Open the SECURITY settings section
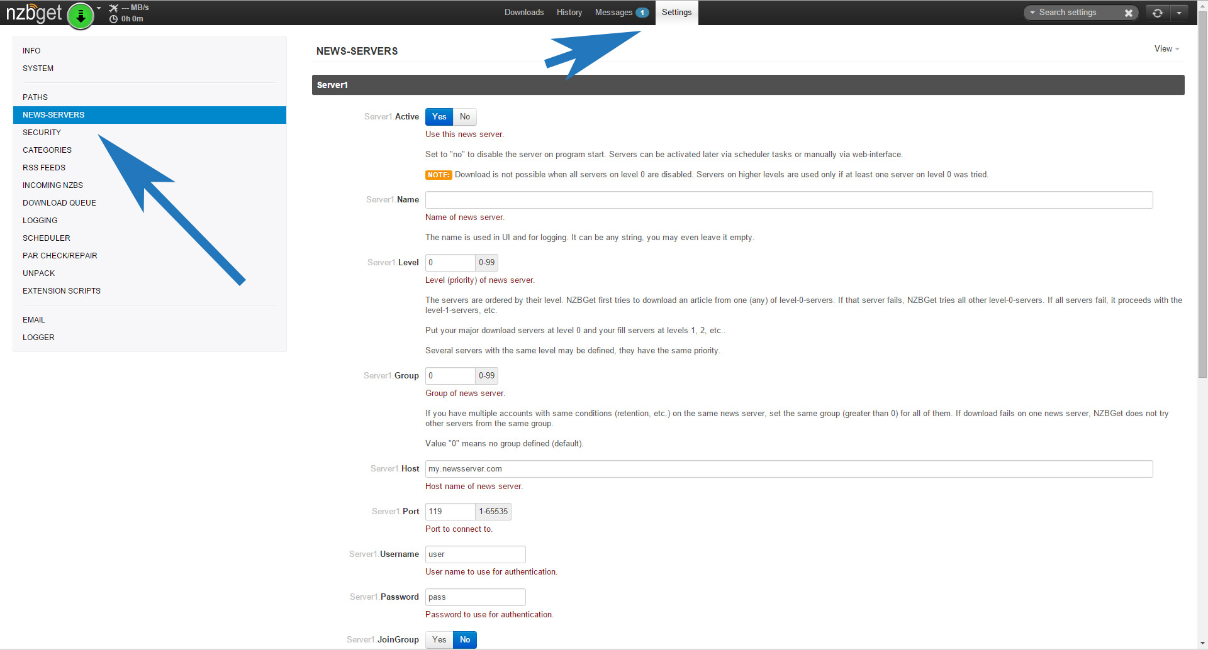Screen dimensions: 1208x650 point(42,133)
